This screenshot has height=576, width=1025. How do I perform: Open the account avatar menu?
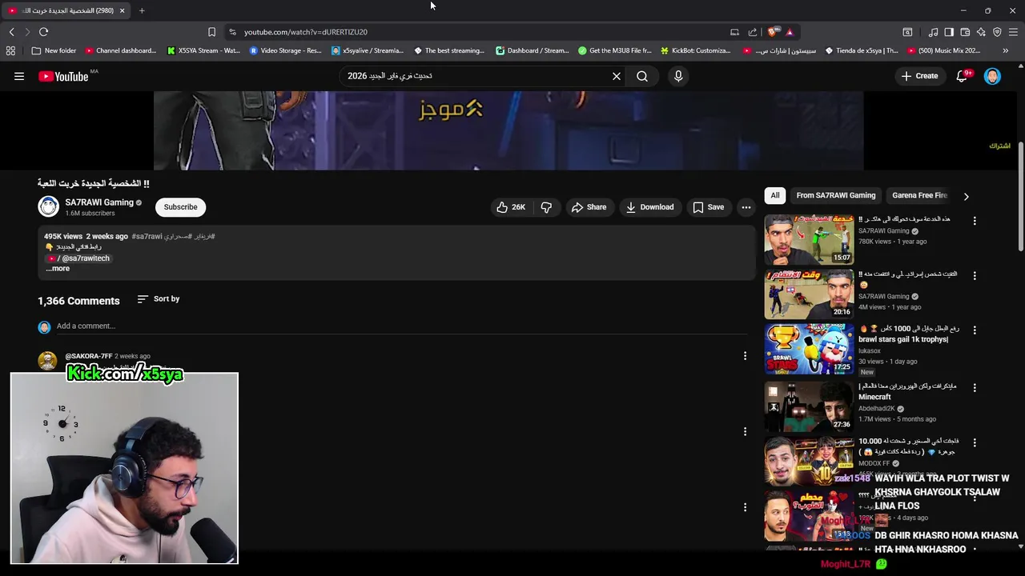click(x=992, y=76)
